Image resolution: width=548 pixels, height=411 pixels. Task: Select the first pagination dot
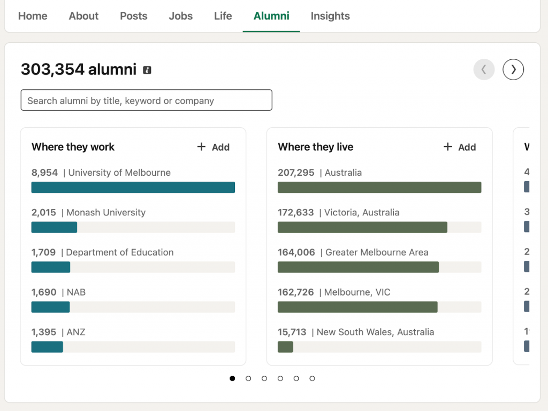click(x=232, y=378)
